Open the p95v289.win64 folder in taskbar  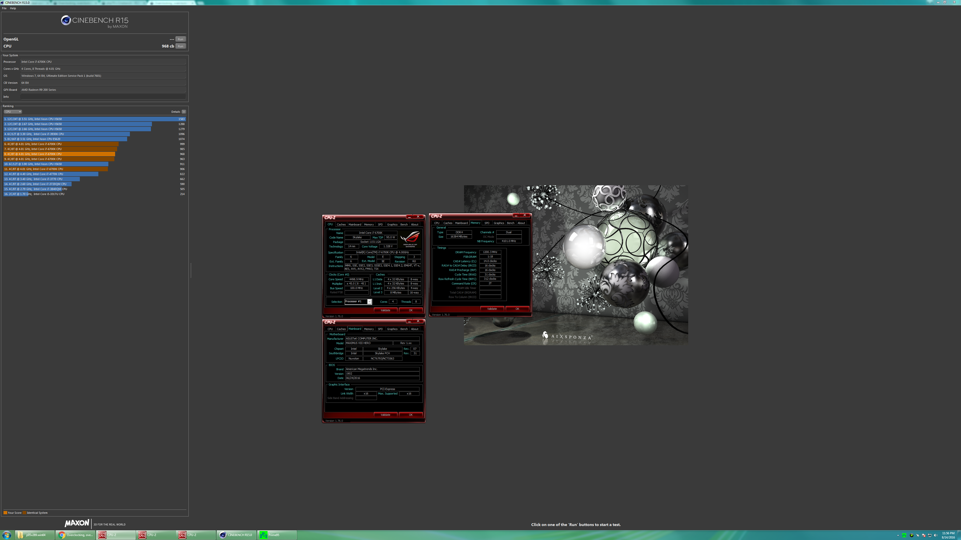click(x=35, y=535)
